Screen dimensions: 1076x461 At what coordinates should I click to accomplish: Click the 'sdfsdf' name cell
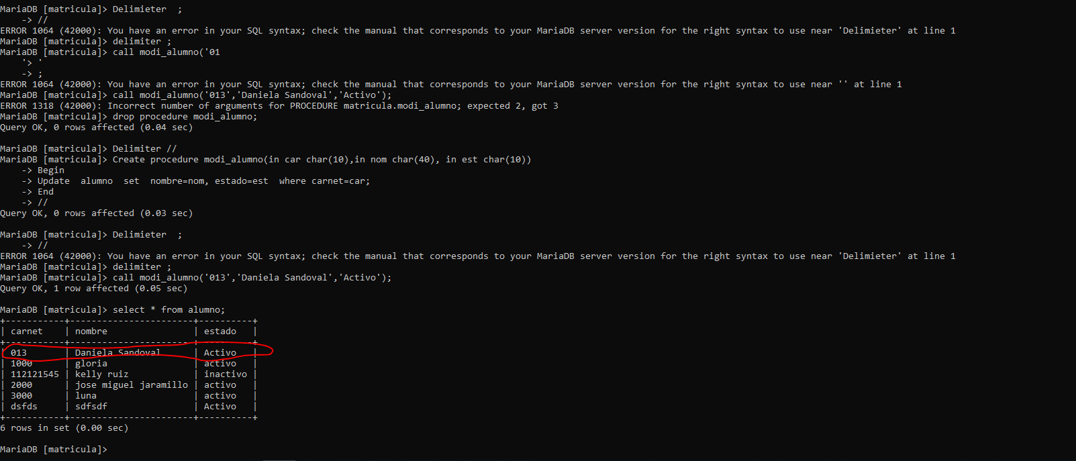click(x=91, y=407)
